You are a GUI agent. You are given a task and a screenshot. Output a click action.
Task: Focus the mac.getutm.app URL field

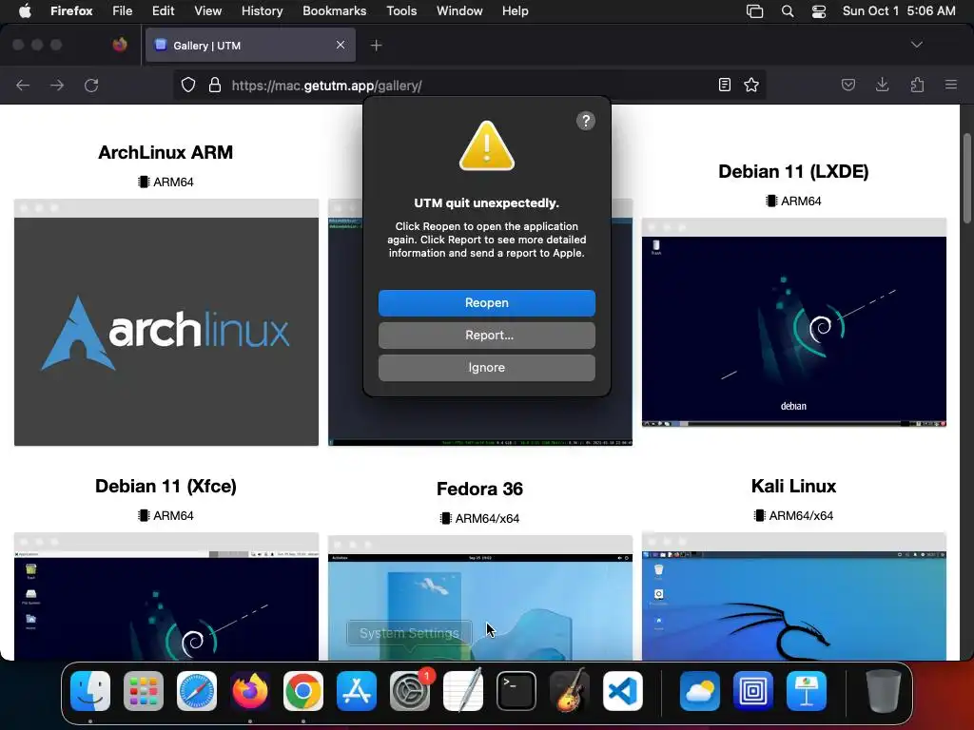coord(469,85)
